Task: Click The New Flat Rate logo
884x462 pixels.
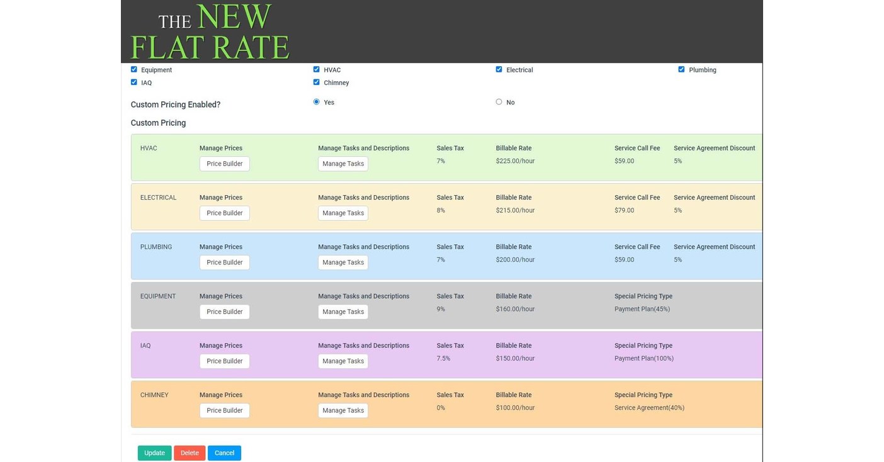Action: [x=210, y=31]
